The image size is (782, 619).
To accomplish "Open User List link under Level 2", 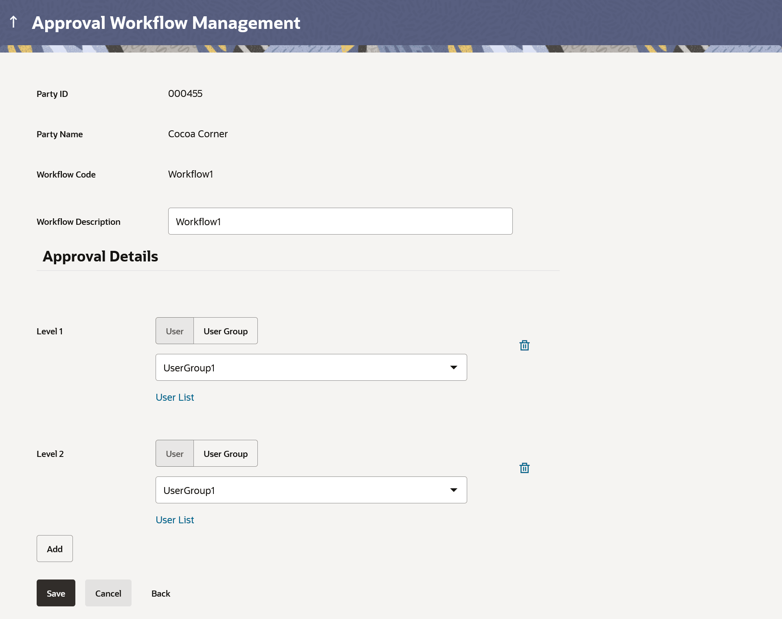I will [175, 520].
